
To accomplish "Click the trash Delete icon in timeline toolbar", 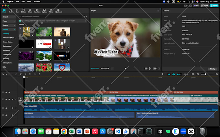I will point(35,74).
